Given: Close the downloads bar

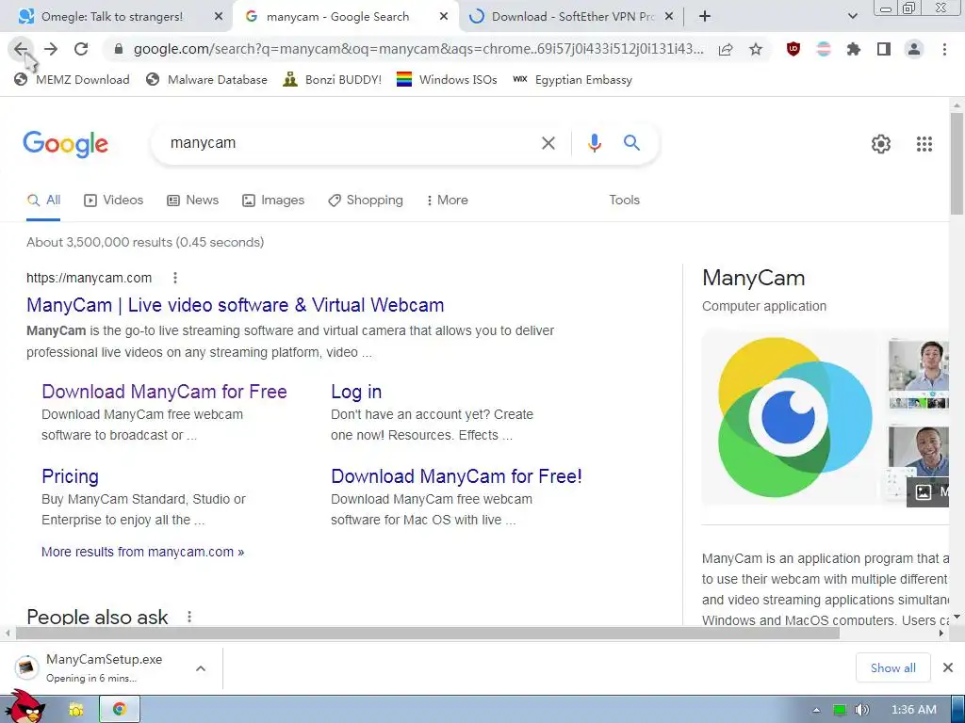Looking at the screenshot, I should click(x=948, y=667).
